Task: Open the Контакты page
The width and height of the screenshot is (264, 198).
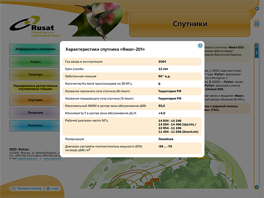Action: [x=35, y=126]
